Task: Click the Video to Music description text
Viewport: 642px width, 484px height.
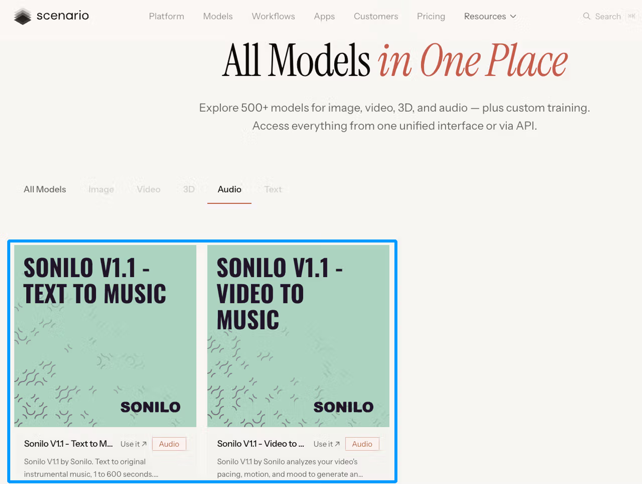Action: pyautogui.click(x=290, y=468)
